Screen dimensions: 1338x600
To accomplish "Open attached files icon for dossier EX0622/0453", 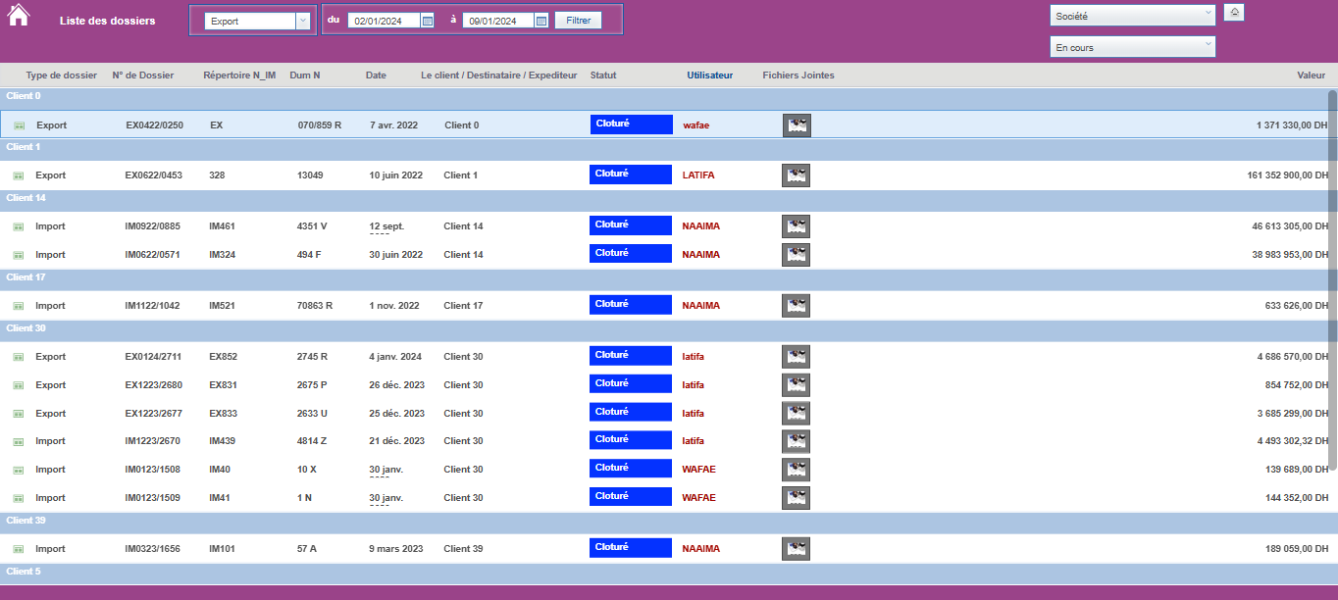I will (796, 175).
